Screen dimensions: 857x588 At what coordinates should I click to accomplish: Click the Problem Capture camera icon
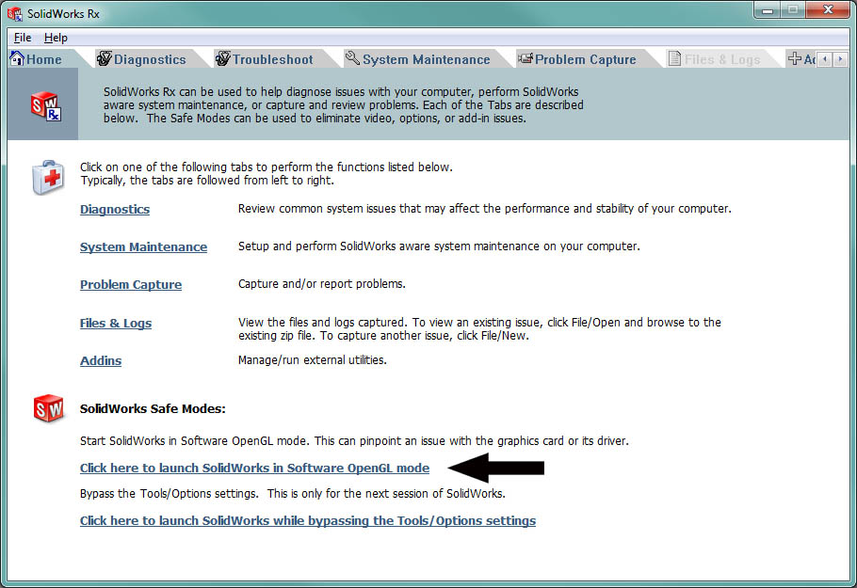pyautogui.click(x=526, y=58)
